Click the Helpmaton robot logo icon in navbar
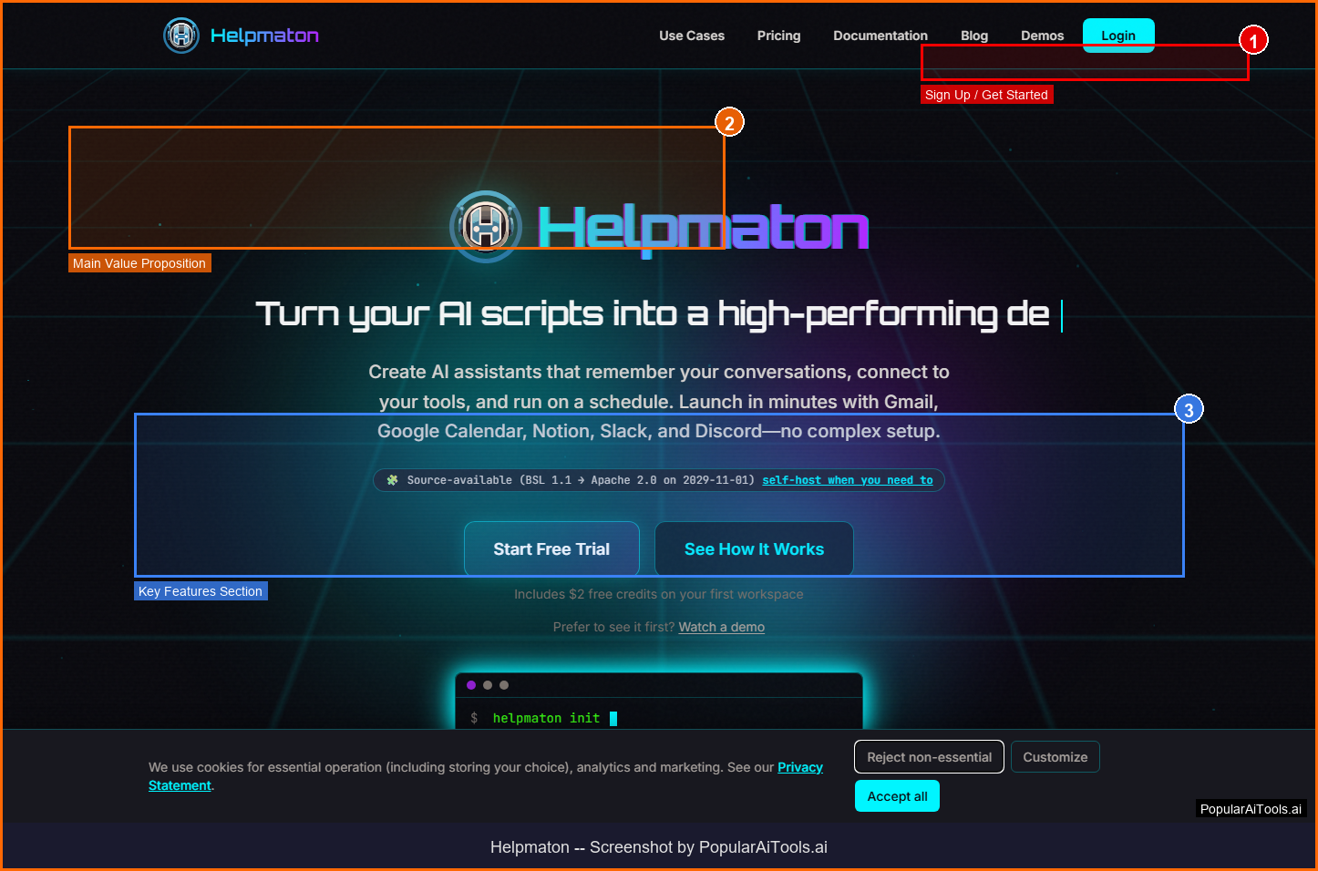This screenshot has width=1318, height=871. coord(181,36)
